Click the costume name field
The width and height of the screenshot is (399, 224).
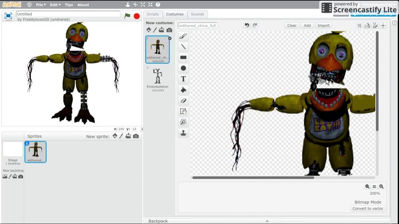tap(197, 26)
